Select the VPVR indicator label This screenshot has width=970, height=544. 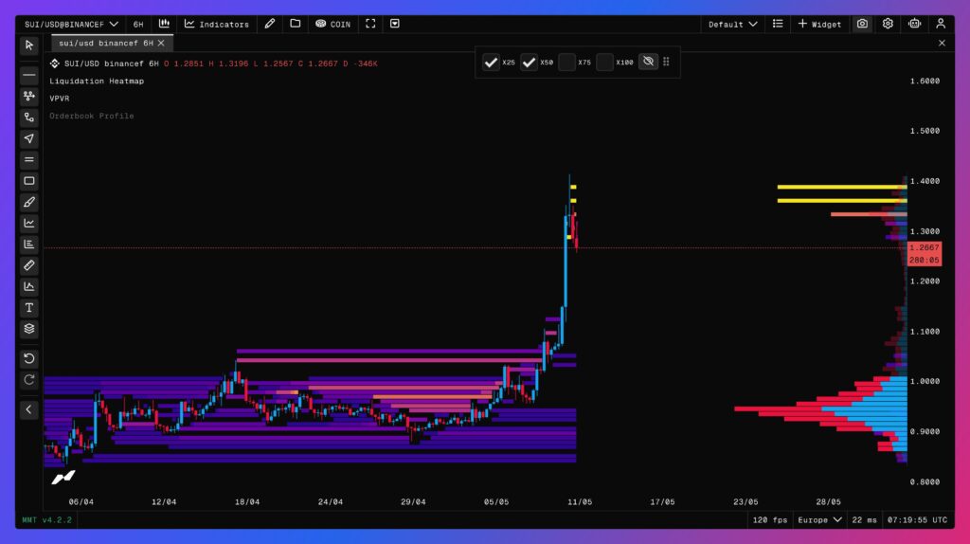(x=60, y=99)
